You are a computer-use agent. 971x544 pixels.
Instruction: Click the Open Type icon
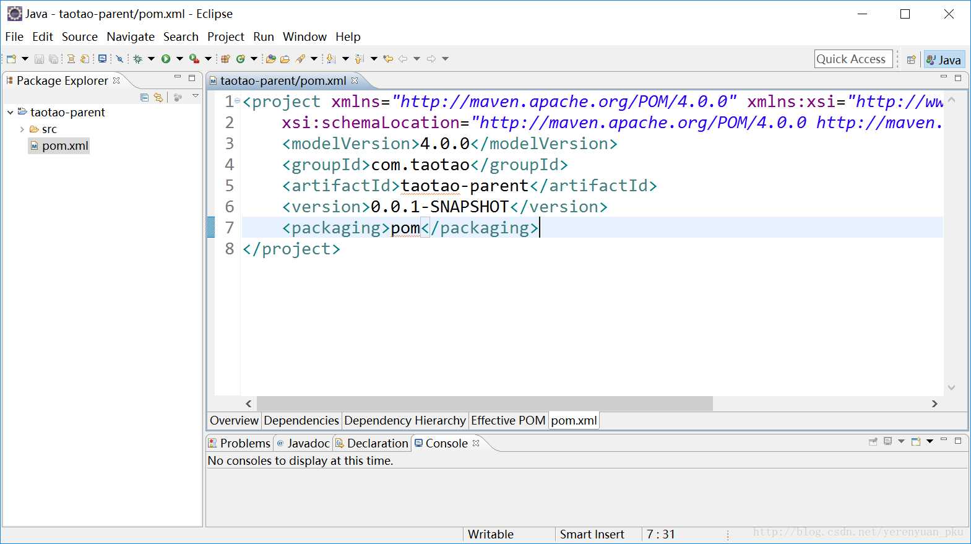click(x=270, y=59)
